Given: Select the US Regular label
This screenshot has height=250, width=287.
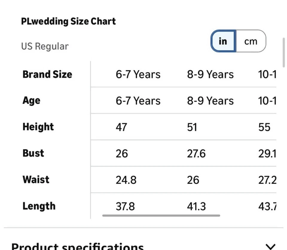Looking at the screenshot, I should click(45, 46).
